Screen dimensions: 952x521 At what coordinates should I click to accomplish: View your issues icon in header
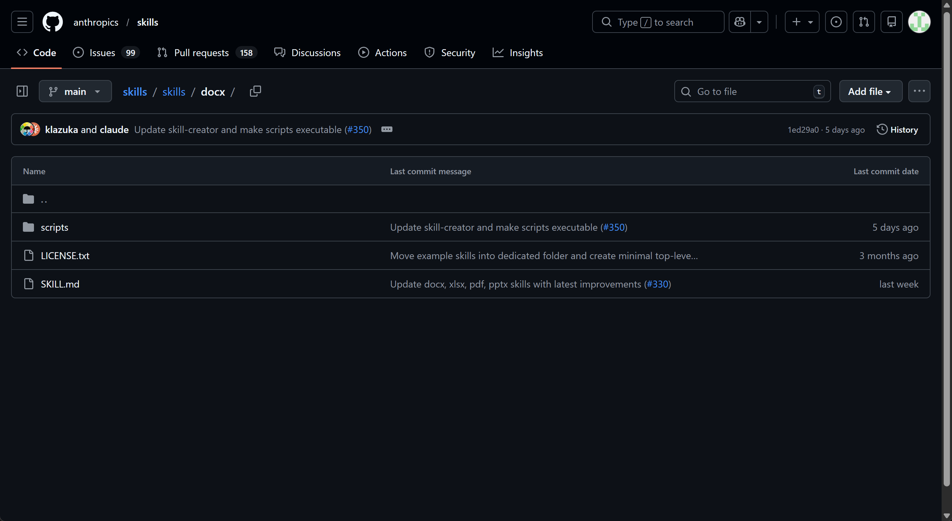tap(836, 22)
